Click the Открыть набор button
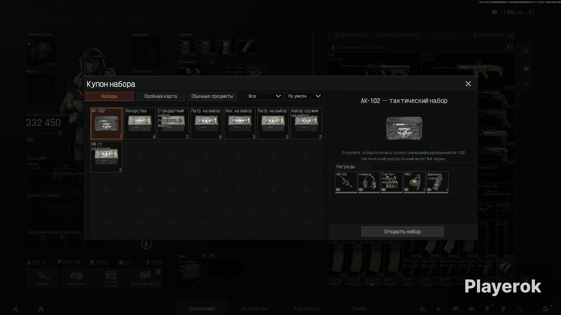This screenshot has width=561, height=315. [x=402, y=232]
